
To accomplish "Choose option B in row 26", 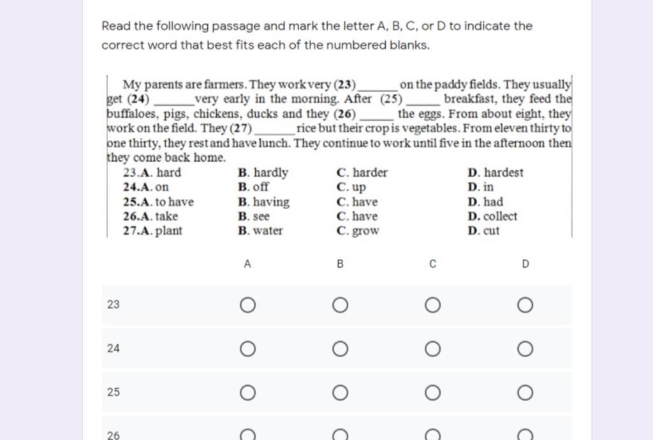I will pos(341,436).
